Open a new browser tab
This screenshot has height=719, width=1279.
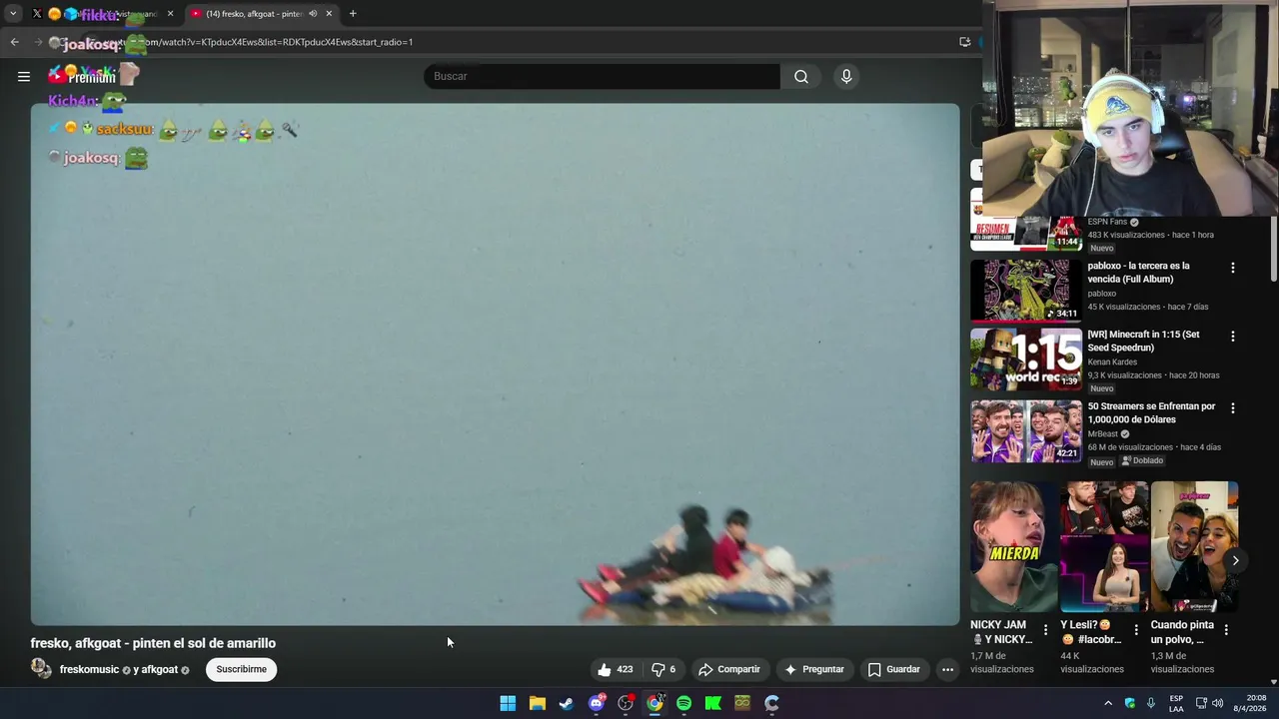coord(353,14)
